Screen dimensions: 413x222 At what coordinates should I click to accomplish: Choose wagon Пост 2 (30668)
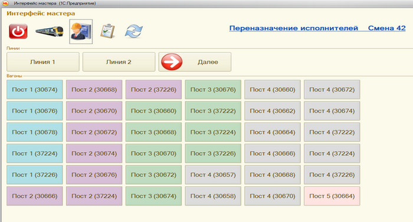94,90
